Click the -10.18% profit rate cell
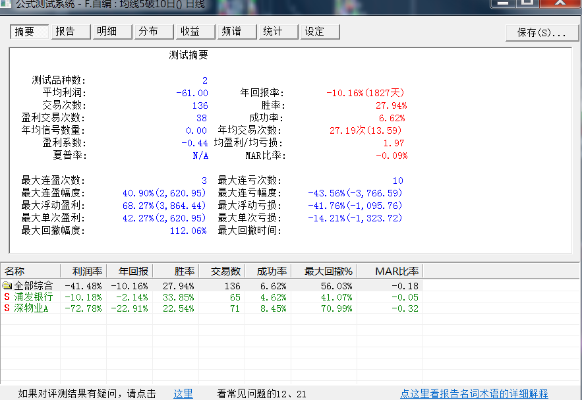 coord(83,297)
